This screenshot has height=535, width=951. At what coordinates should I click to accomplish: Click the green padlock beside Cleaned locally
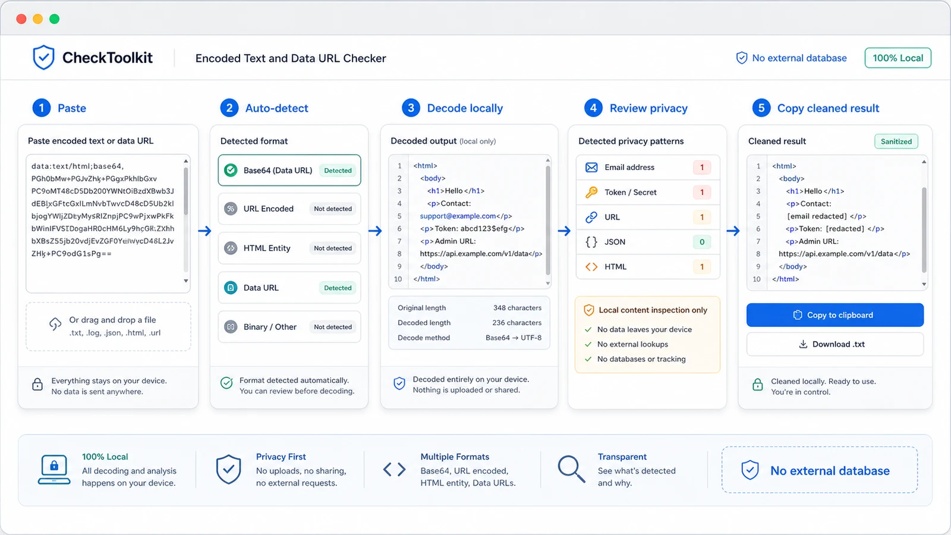tap(758, 385)
